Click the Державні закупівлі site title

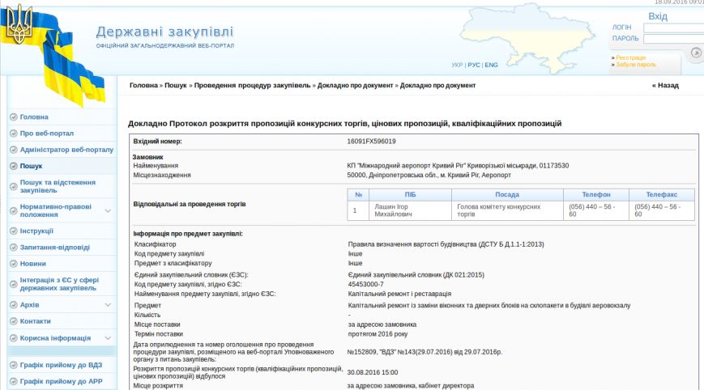(x=164, y=32)
